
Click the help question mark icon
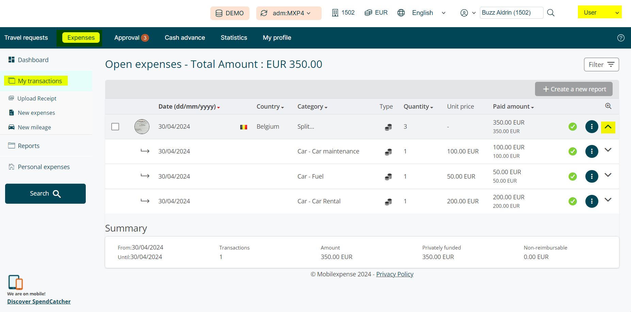click(x=621, y=38)
